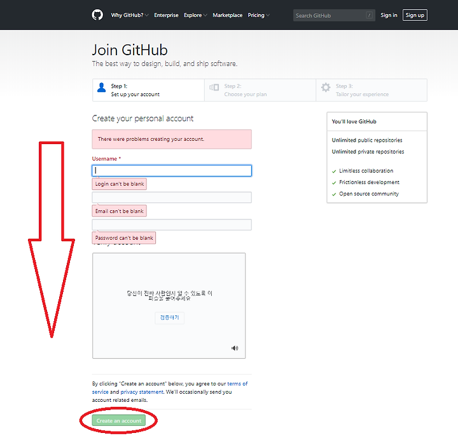
Task: Click the Username input field
Action: coord(172,171)
